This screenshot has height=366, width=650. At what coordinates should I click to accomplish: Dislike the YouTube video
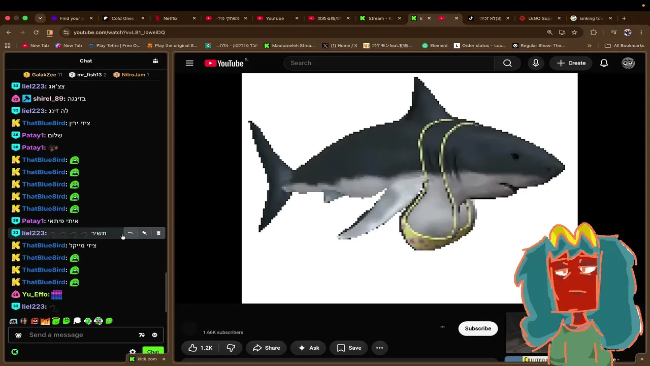231,348
